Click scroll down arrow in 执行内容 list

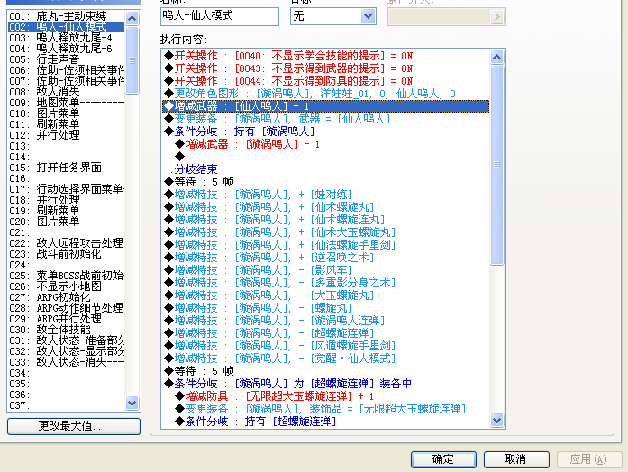pos(496,421)
